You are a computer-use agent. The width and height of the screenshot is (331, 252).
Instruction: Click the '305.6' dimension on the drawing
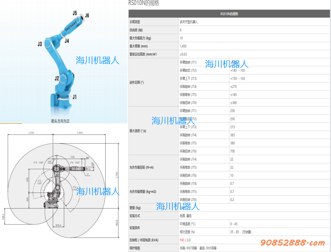[x=58, y=225]
